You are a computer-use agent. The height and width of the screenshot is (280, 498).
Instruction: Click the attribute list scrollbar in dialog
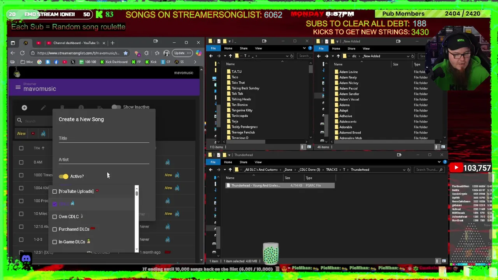(137, 219)
